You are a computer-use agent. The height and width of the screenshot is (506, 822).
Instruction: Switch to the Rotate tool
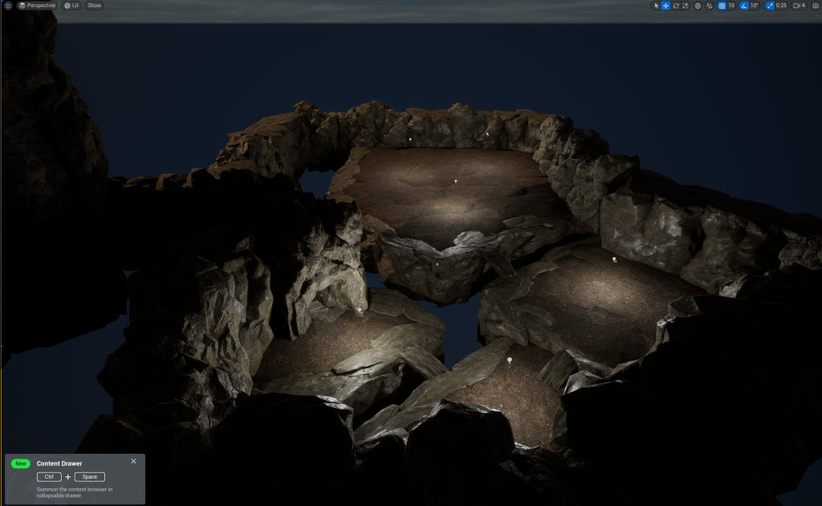tap(676, 6)
